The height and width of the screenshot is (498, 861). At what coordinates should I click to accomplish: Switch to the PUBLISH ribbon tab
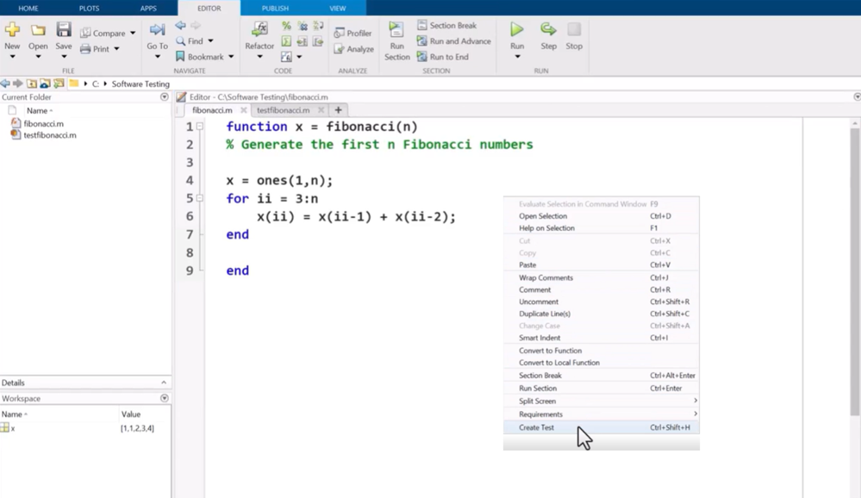pos(275,8)
